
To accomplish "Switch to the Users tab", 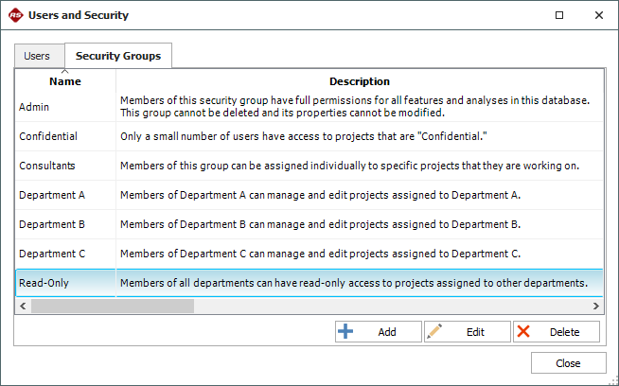I will pos(37,56).
